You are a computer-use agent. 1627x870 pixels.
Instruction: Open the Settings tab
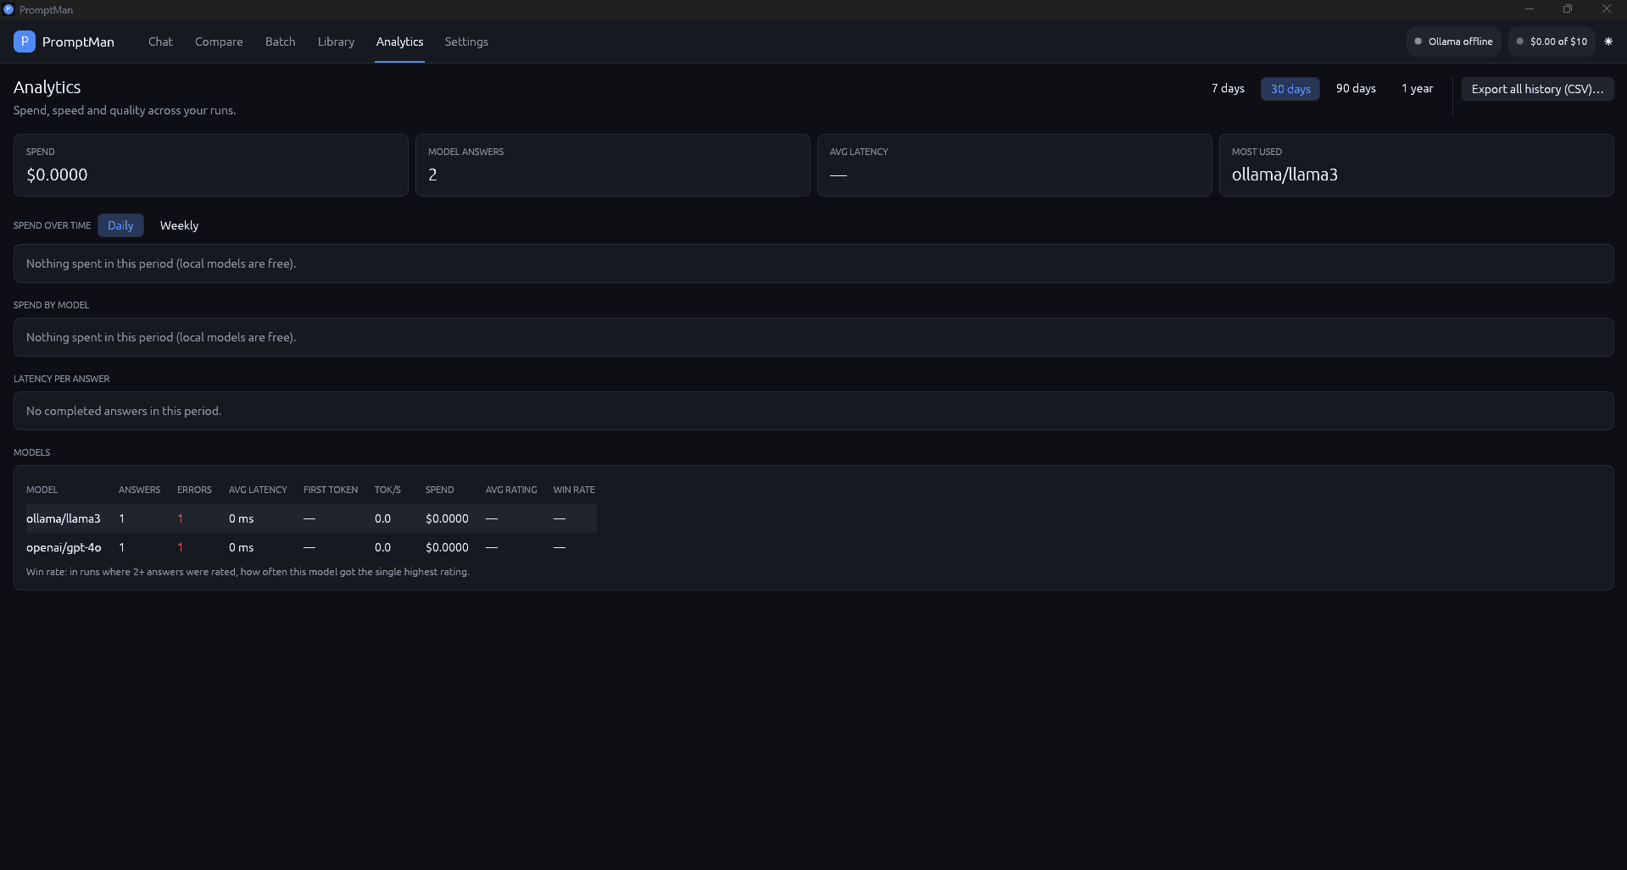[466, 42]
